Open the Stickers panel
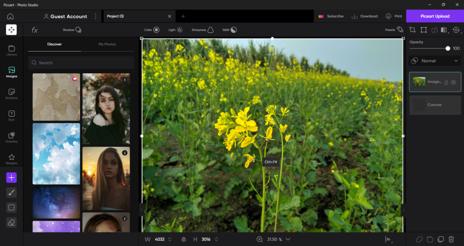Screen dimensions: 464x246 [11, 94]
